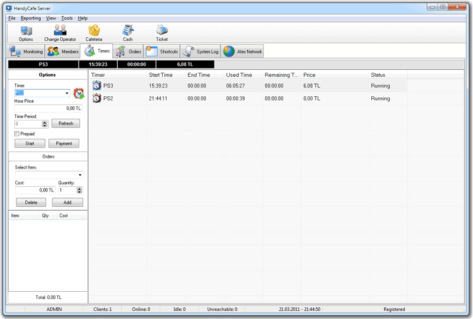This screenshot has width=473, height=319.
Task: Click the Cash register icon
Action: click(128, 31)
